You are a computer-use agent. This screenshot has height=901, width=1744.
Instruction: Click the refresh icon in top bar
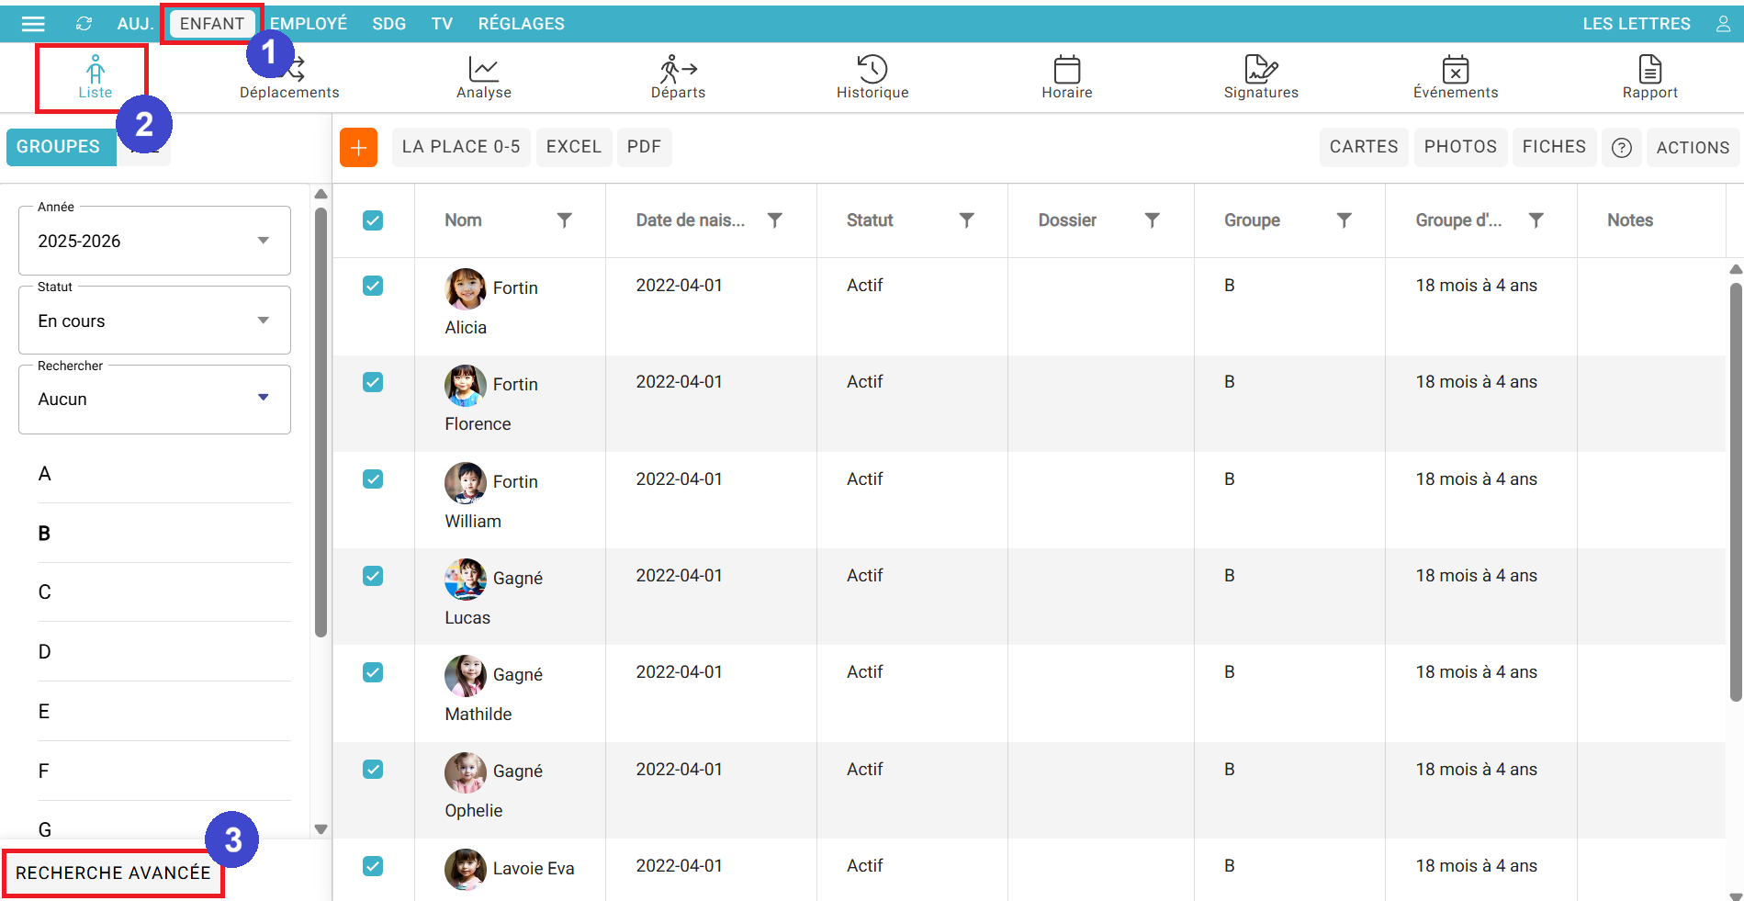pos(84,24)
